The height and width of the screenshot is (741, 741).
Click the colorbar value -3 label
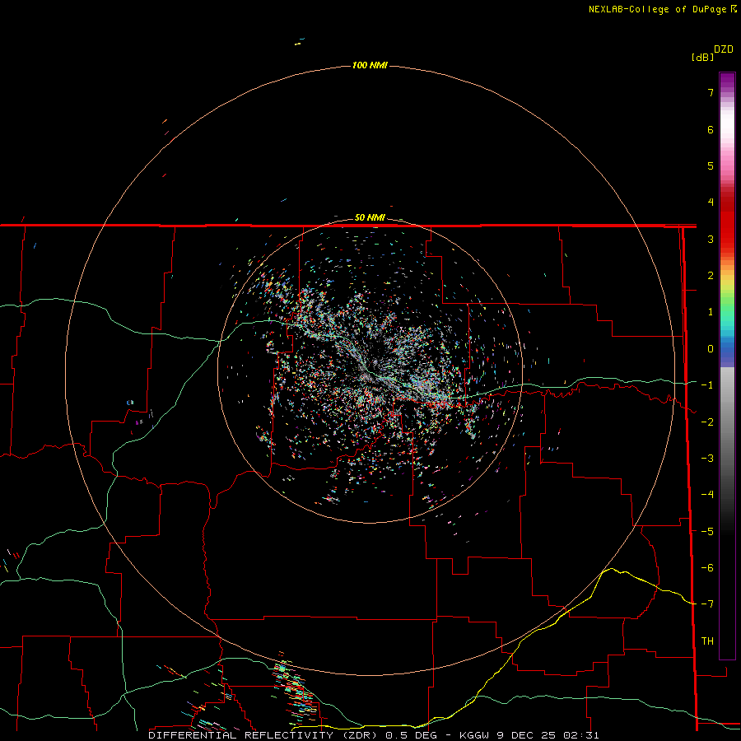707,459
